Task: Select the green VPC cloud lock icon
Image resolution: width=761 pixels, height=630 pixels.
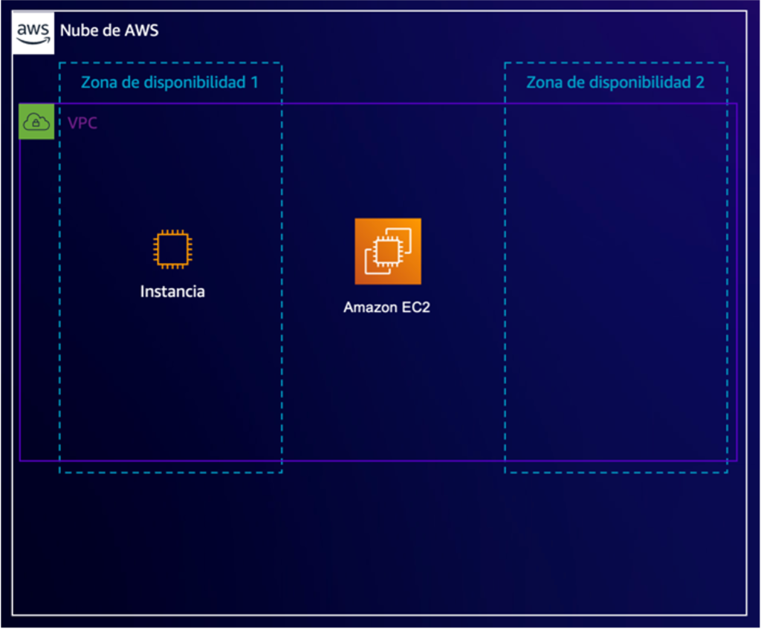Action: click(36, 121)
